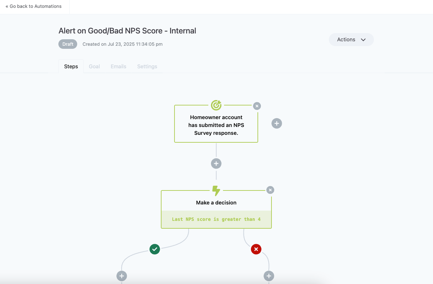
Task: Edit the Last NPS score condition
Action: (216, 219)
